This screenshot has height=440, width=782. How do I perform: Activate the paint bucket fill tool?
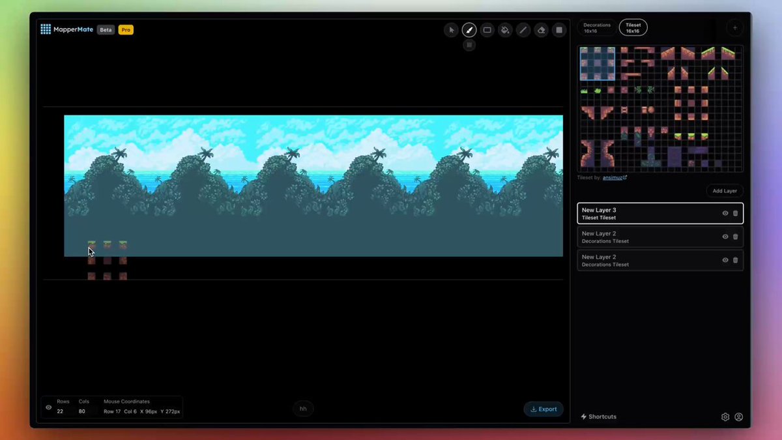(505, 30)
